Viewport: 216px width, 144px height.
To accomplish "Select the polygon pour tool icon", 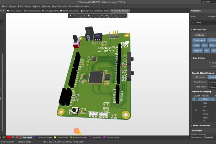I will click(106, 16).
